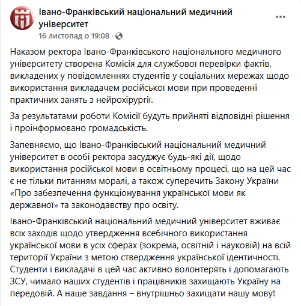Open Івано-Франківський національний медичний університет page name
301x306 pixels.
[135, 18]
